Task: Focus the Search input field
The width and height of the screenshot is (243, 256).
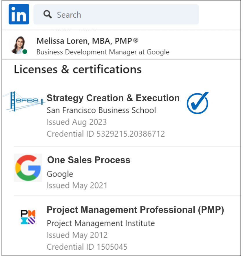Action: [116, 14]
